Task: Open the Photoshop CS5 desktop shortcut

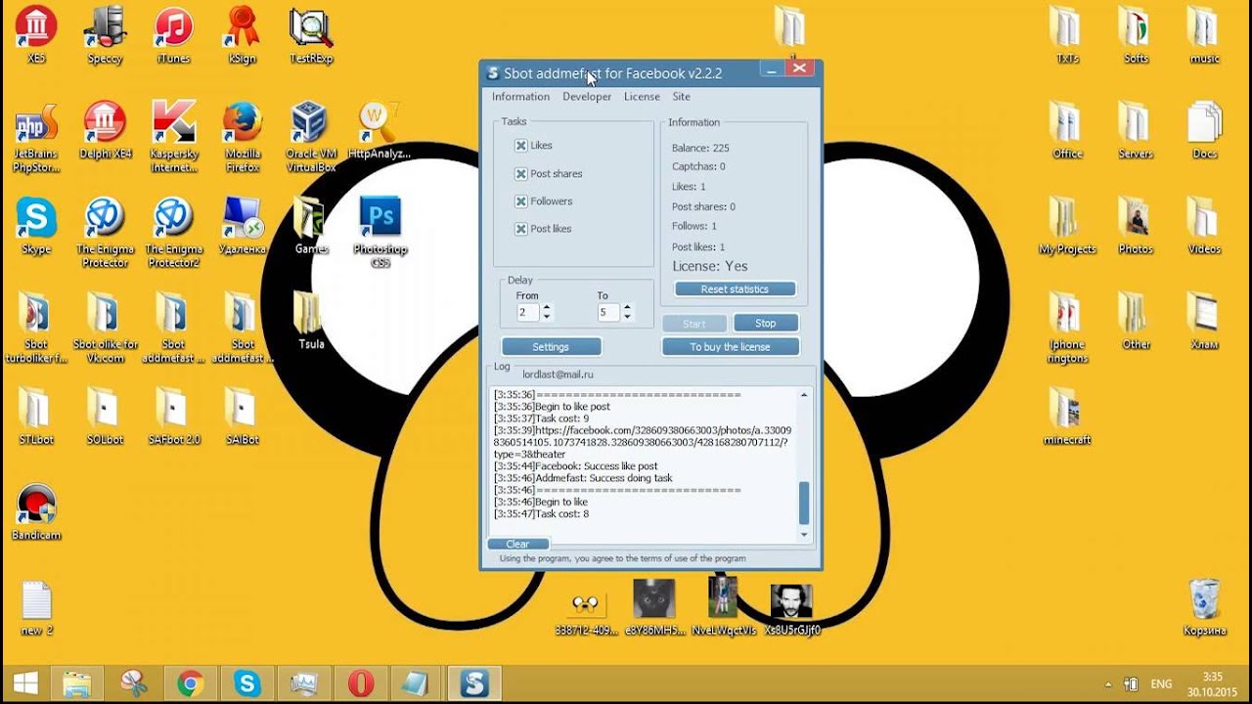Action: click(x=380, y=232)
